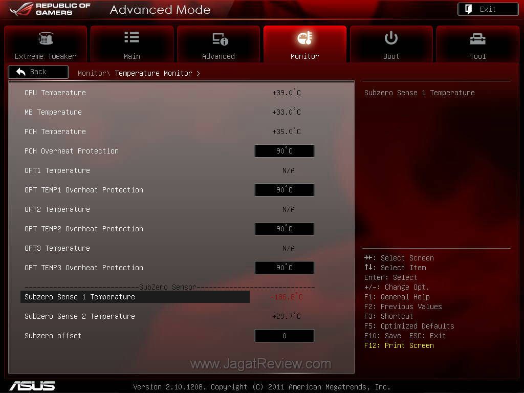The image size is (524, 393).
Task: Click the F1: General Help hint
Action: coord(397,297)
